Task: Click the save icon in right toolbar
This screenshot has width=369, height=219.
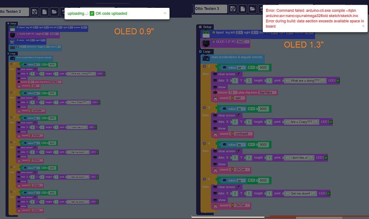Action: coord(233,9)
